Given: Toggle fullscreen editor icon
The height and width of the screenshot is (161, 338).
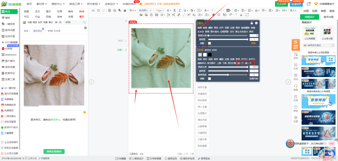Looking at the screenshot, I should pyautogui.click(x=247, y=15).
